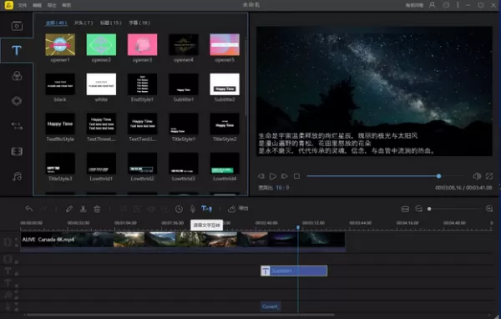
Task: Open the 16:9 aspect ratio selector
Action: (282, 188)
